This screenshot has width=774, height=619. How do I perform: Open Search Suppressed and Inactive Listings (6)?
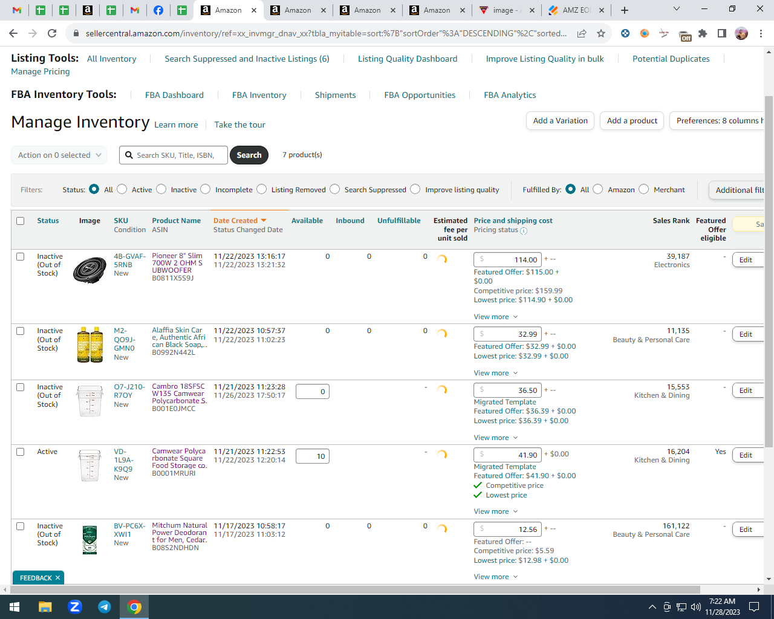coord(247,59)
